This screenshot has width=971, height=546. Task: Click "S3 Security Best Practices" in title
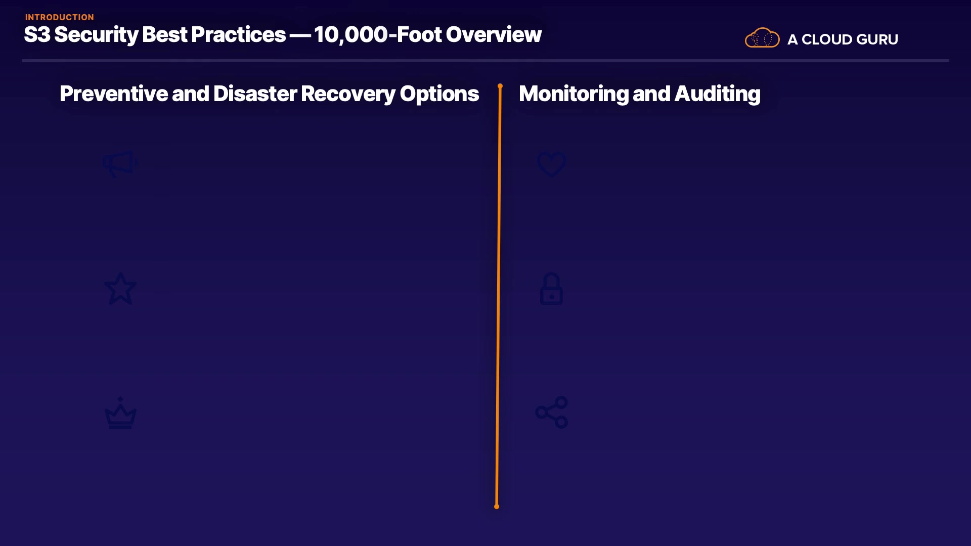pyautogui.click(x=155, y=35)
